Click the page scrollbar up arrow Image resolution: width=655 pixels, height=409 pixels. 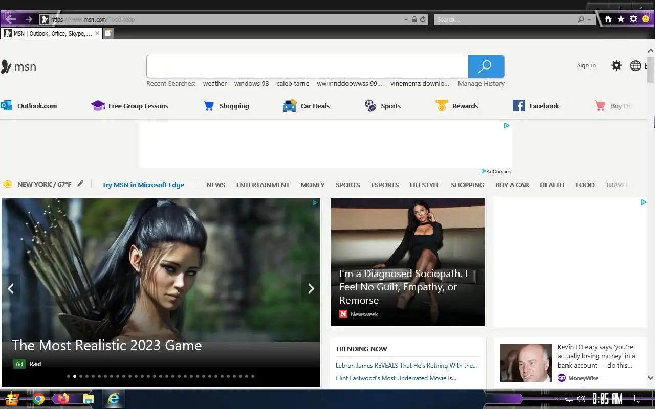pyautogui.click(x=651, y=51)
